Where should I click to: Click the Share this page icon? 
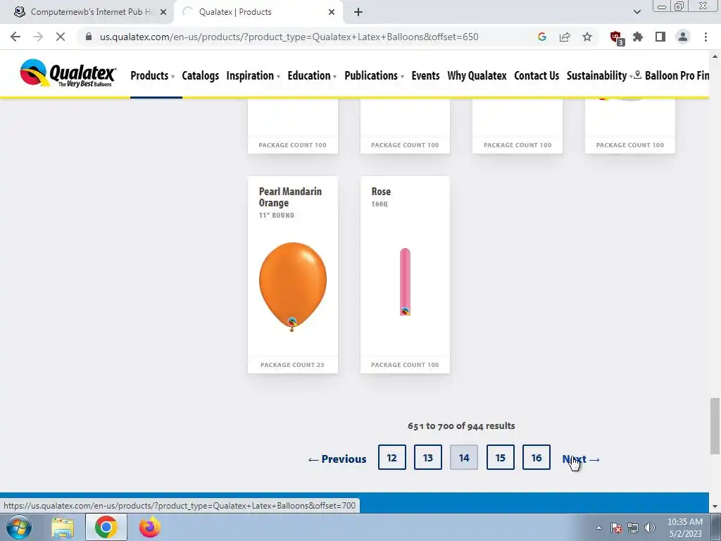(565, 37)
